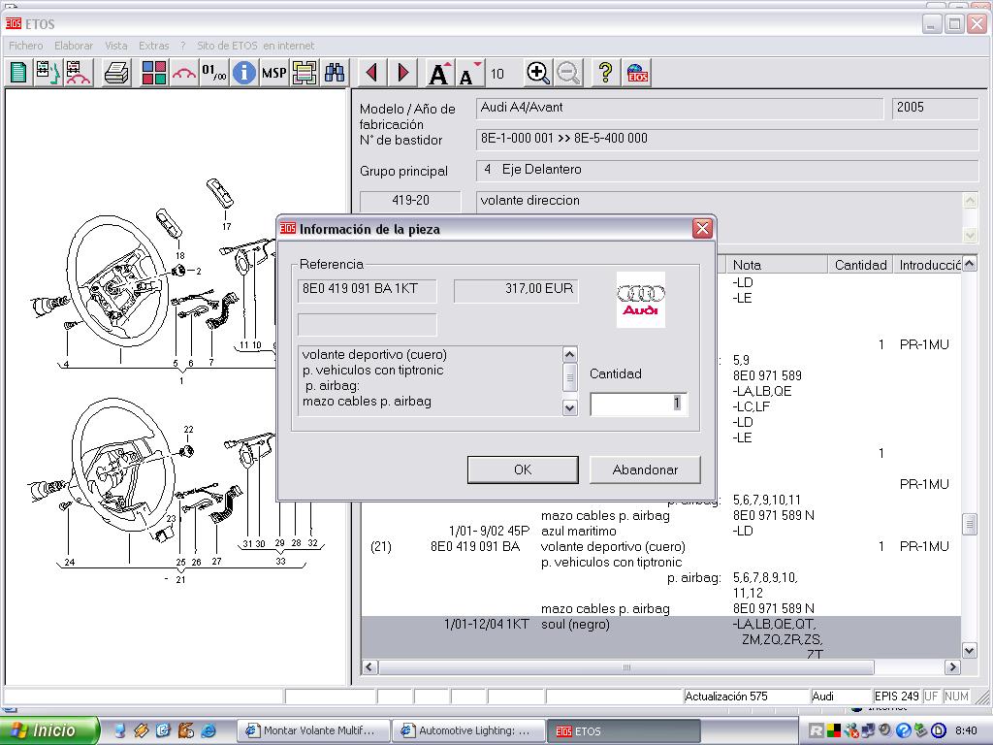The width and height of the screenshot is (993, 745).
Task: Open the Elaborar menu
Action: point(74,46)
